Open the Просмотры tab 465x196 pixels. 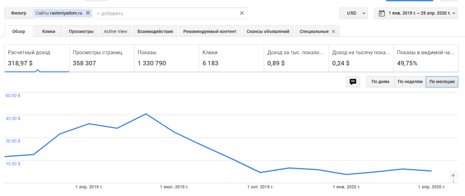tap(81, 31)
